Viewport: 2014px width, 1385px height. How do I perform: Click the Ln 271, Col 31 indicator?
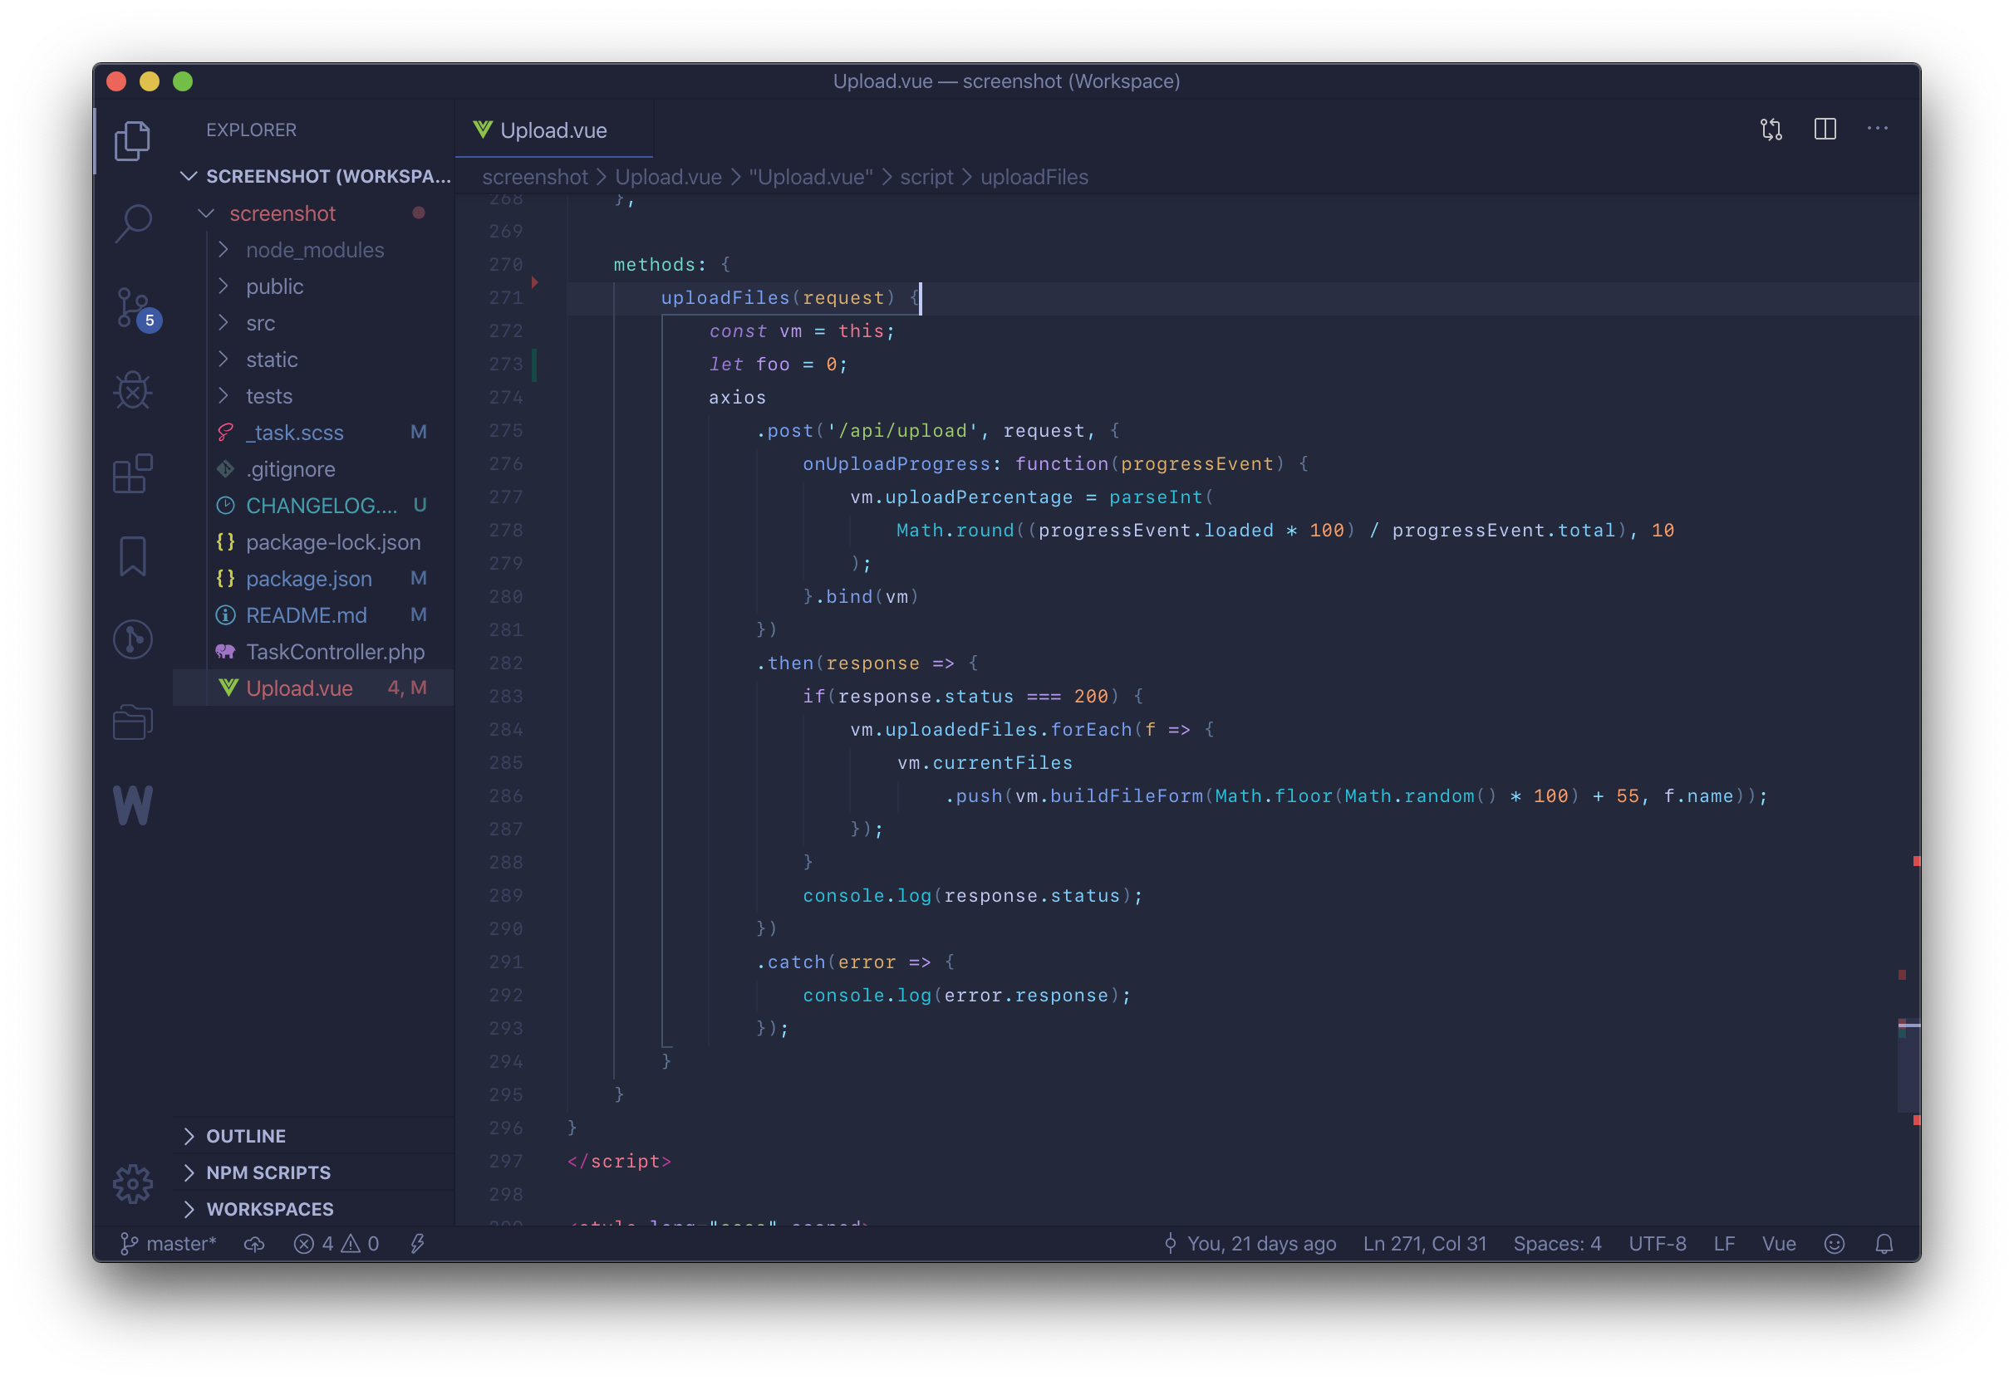click(x=1425, y=1244)
